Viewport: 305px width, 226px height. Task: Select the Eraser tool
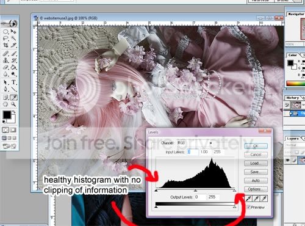point(5,67)
